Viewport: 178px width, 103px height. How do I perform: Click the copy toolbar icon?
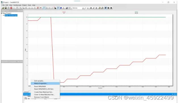(20, 8)
